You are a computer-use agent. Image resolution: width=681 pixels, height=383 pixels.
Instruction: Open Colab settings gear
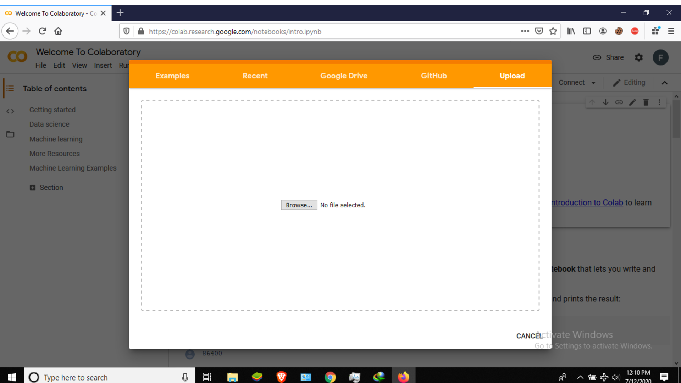[x=639, y=57]
